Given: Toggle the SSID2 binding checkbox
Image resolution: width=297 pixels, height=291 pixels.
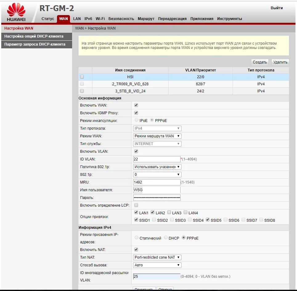Looking at the screenshot, I should [154, 220].
